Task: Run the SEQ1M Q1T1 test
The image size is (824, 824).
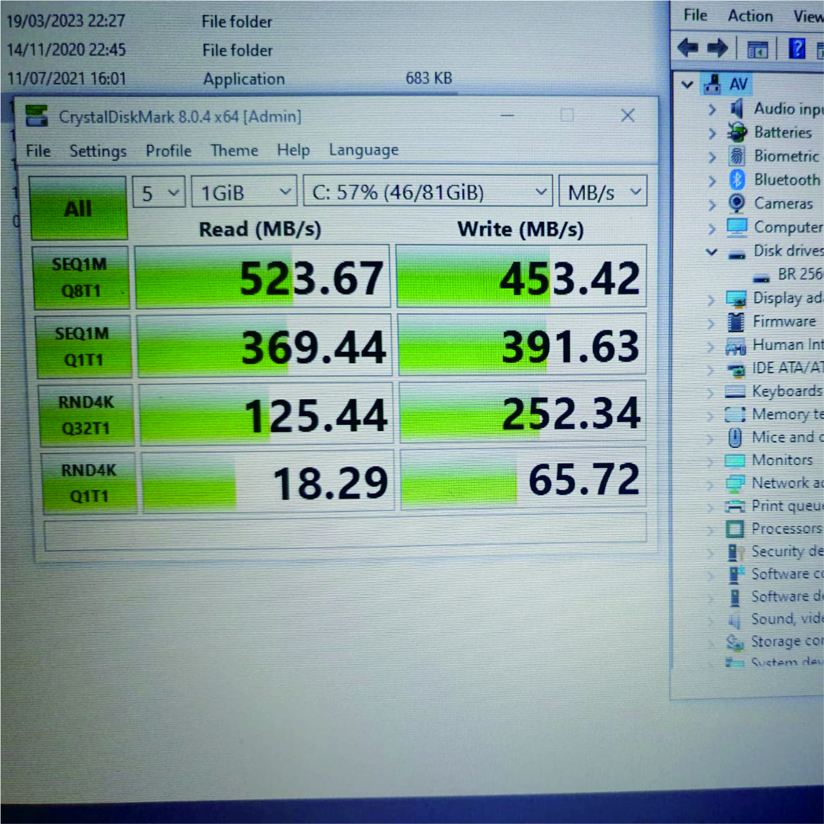Action: coord(83,347)
